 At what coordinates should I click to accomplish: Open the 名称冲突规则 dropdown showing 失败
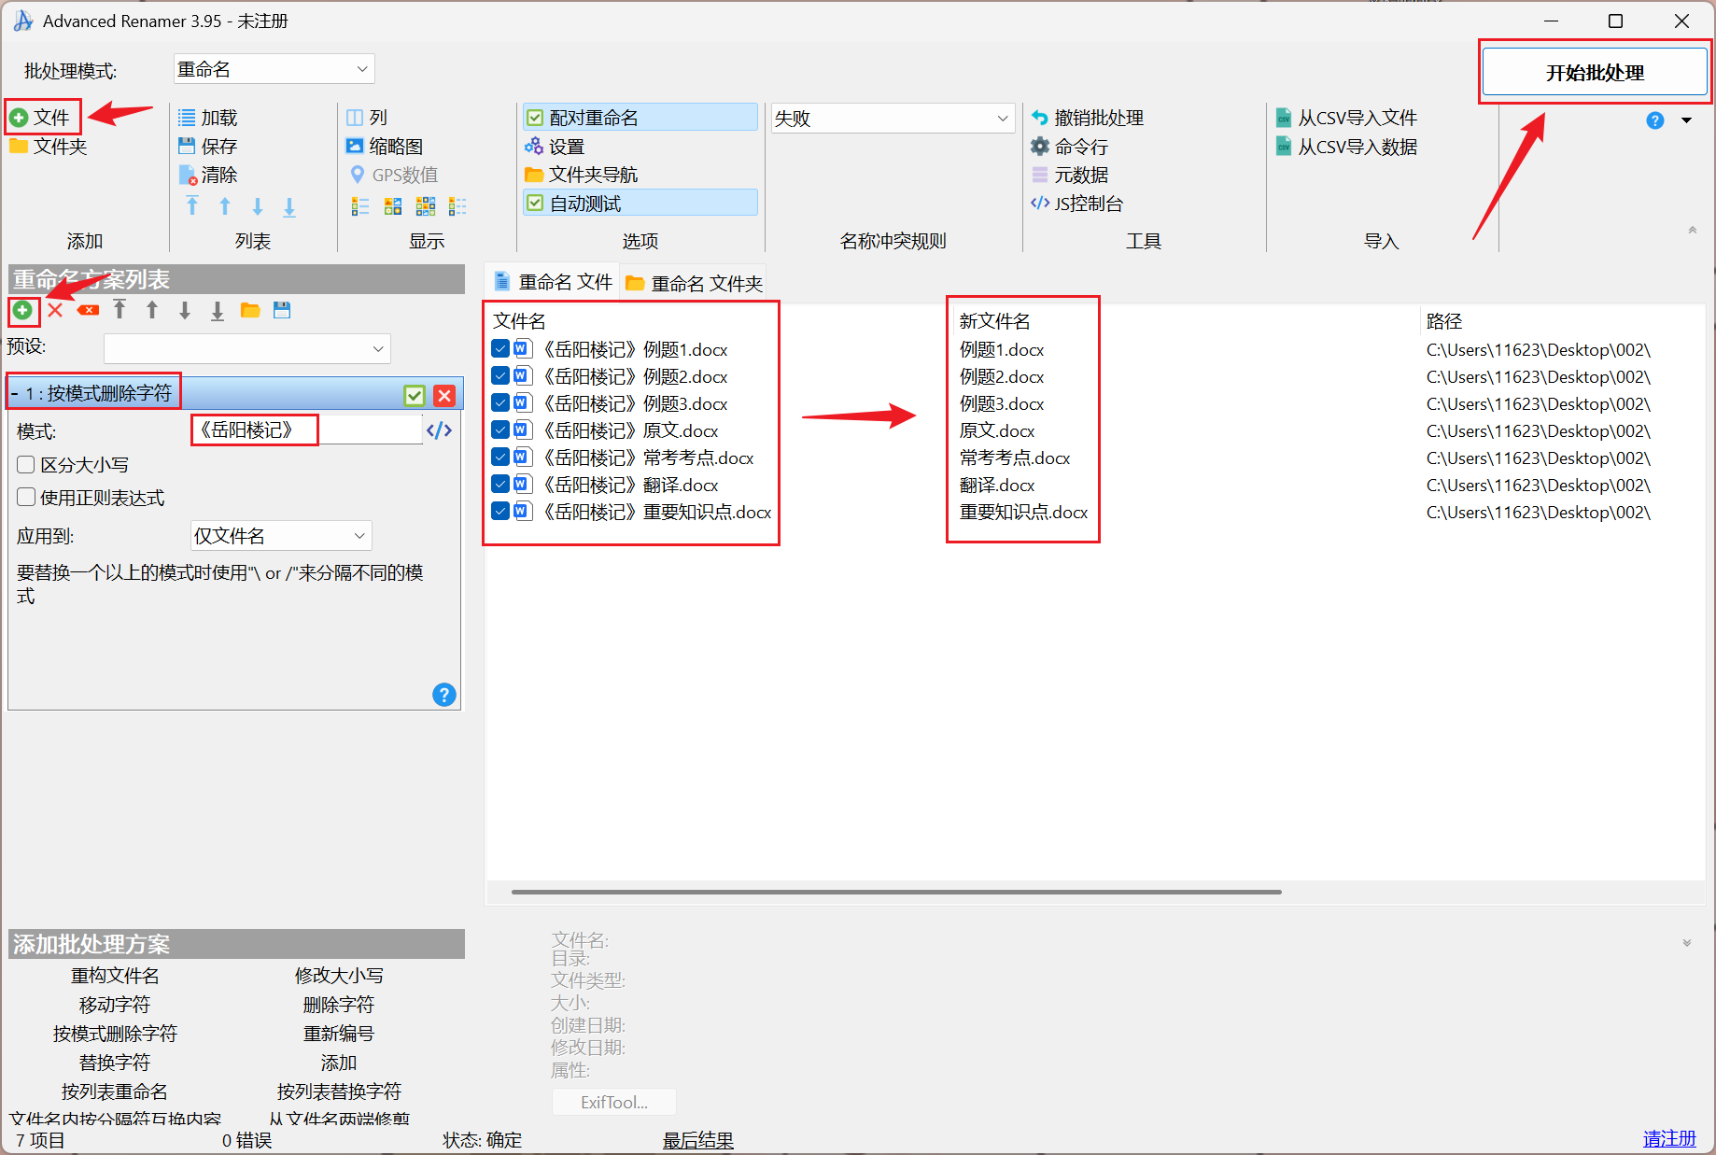[x=893, y=119]
